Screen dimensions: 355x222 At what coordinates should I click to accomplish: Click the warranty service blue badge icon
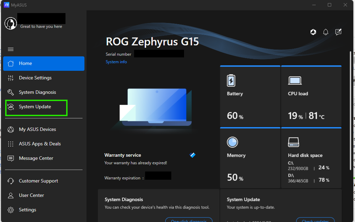(x=192, y=155)
